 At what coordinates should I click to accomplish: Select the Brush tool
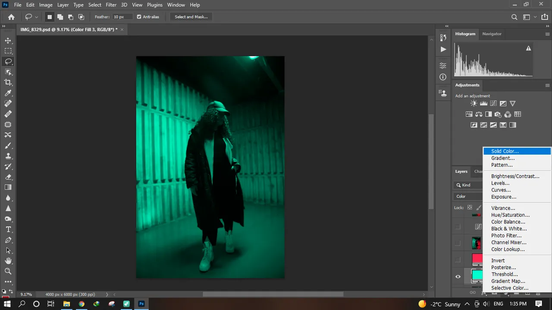click(x=8, y=146)
